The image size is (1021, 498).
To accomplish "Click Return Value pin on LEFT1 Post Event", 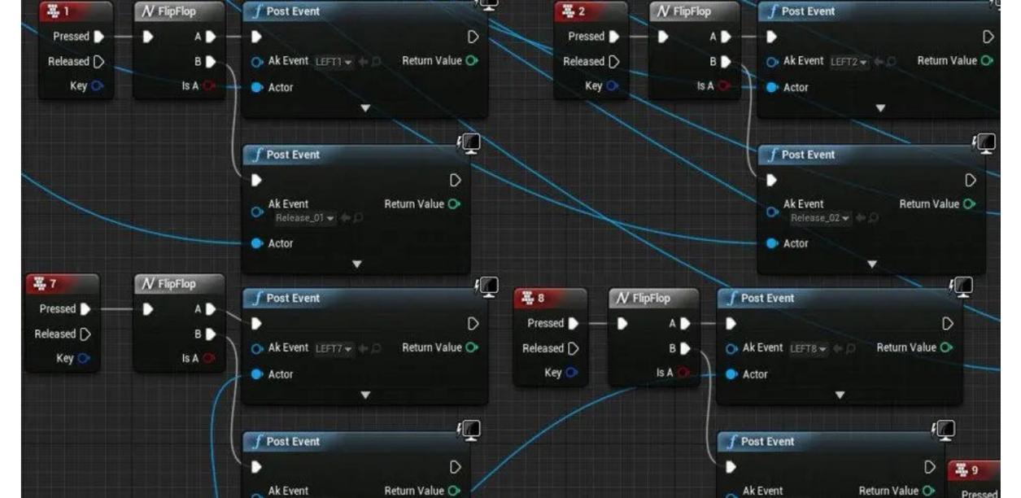I will (472, 61).
